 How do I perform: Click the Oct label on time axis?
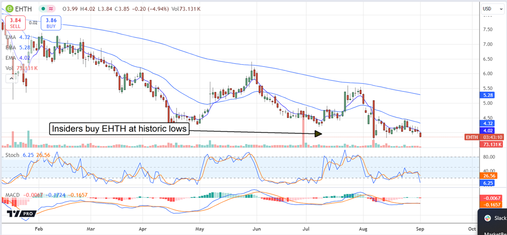coord(472,230)
